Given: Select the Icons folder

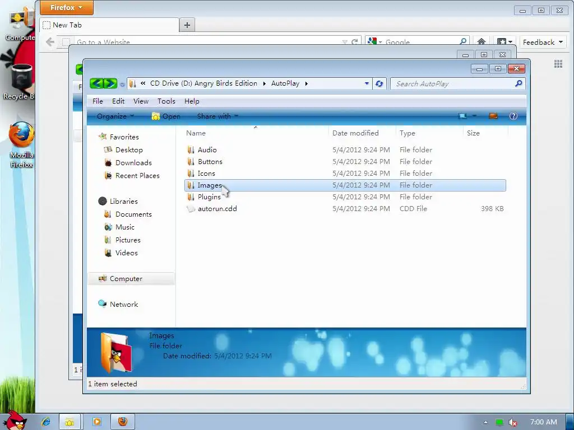Looking at the screenshot, I should point(206,174).
